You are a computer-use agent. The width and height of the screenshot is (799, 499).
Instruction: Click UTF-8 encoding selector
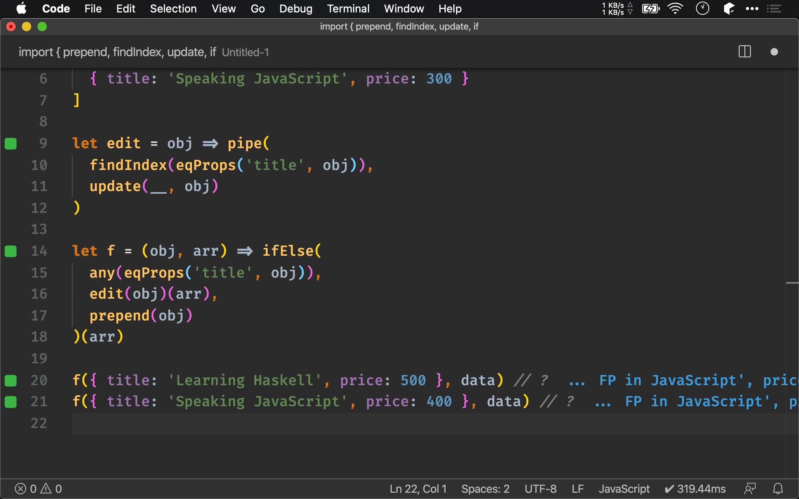click(x=540, y=489)
